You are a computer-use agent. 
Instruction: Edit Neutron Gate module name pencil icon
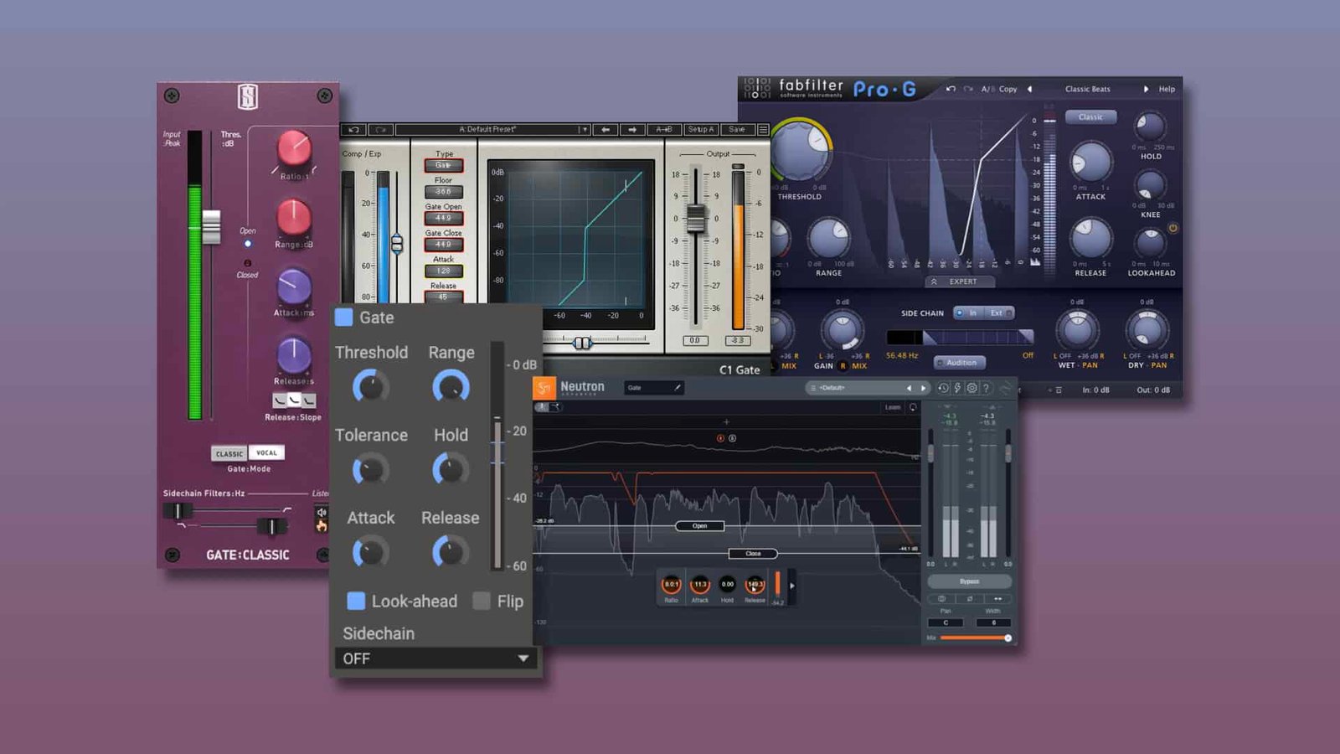click(678, 387)
